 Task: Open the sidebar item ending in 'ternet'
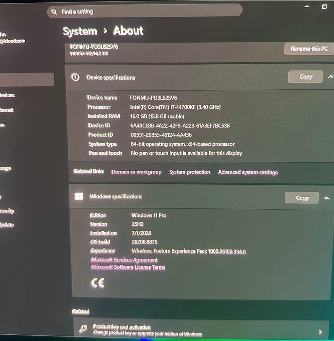[x=7, y=110]
